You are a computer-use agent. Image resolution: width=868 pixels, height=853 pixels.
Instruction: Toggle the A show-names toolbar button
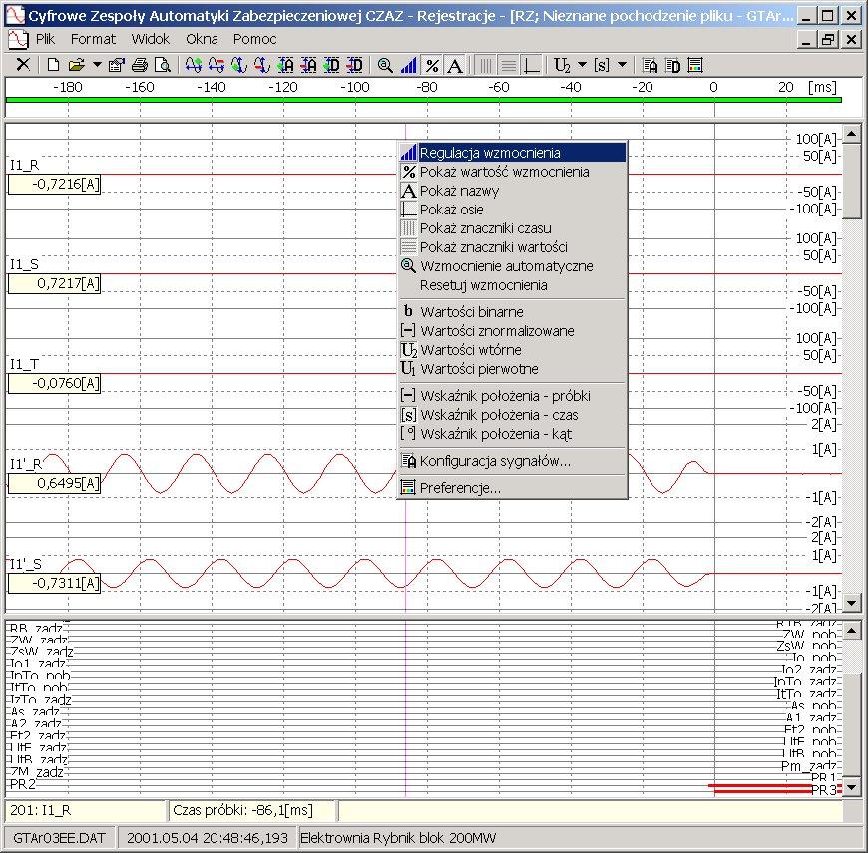(x=455, y=65)
